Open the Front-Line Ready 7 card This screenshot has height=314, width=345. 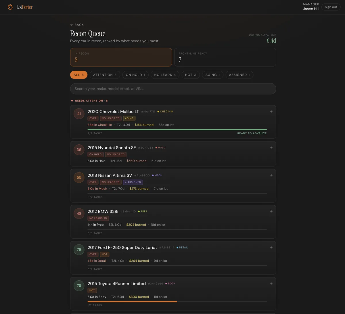pyautogui.click(x=225, y=57)
